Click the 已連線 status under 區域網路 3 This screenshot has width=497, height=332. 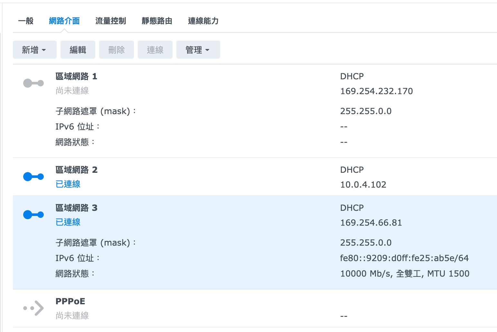tap(68, 222)
